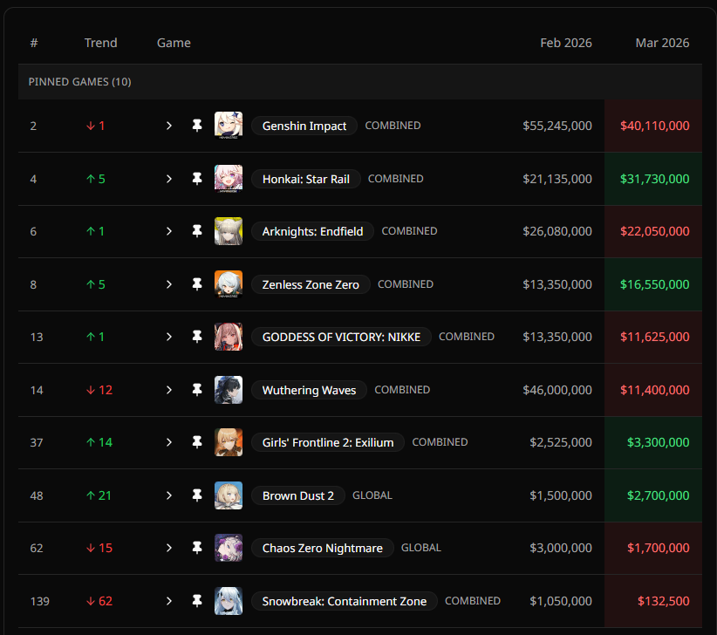Click the Honkai: Star Rail game icon
Screen dimensions: 717x635
[229, 179]
